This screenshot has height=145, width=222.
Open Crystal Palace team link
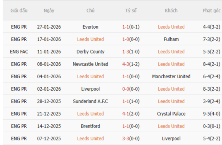point(171,114)
